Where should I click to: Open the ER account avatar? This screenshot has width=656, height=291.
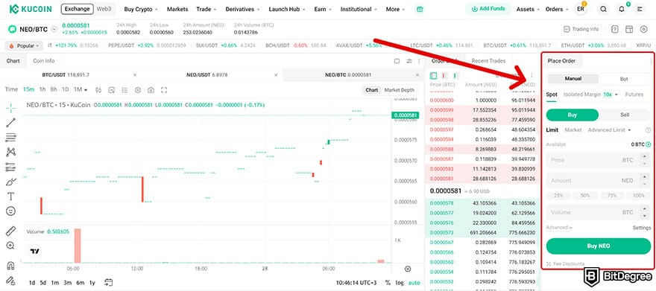(581, 9)
